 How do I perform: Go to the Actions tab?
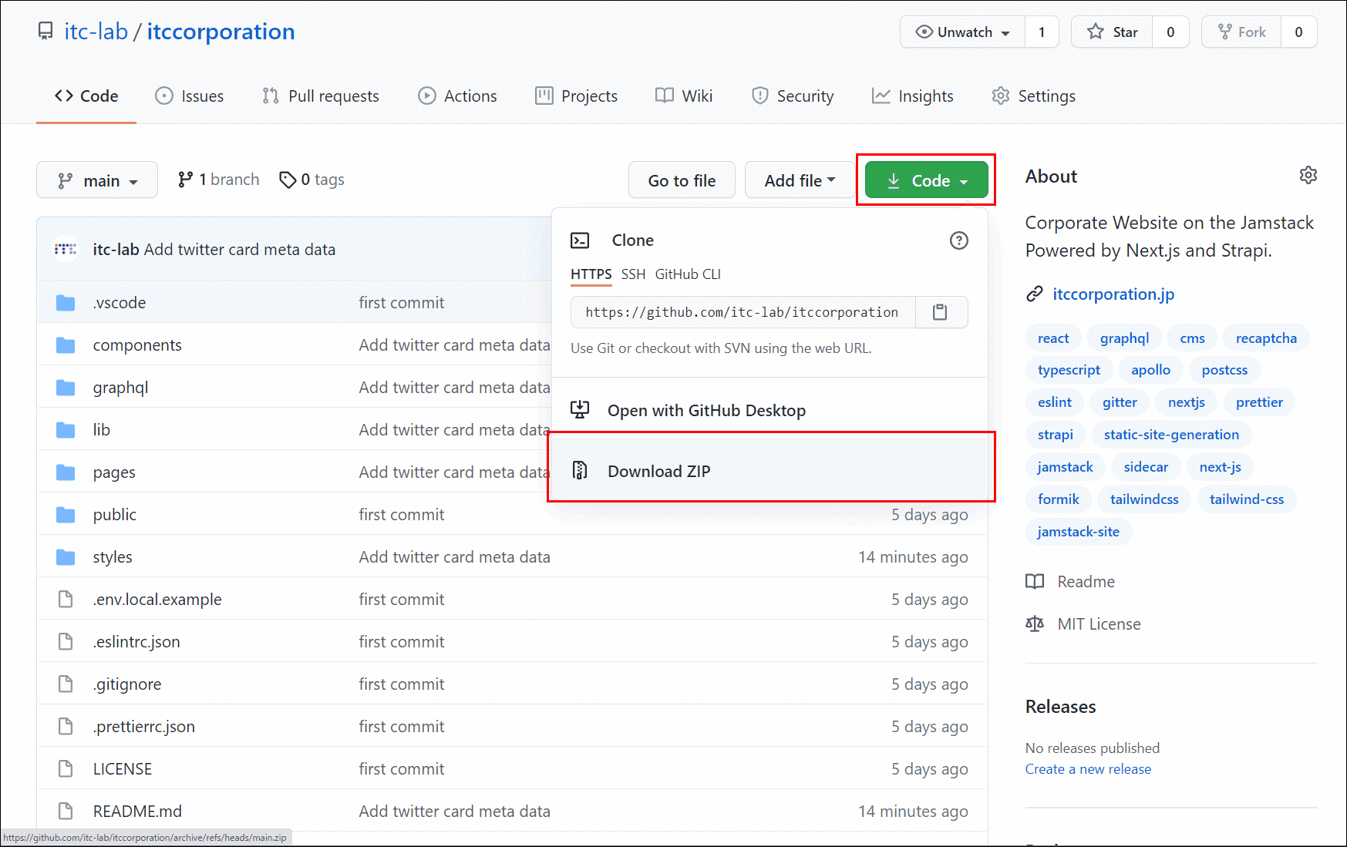[x=458, y=96]
